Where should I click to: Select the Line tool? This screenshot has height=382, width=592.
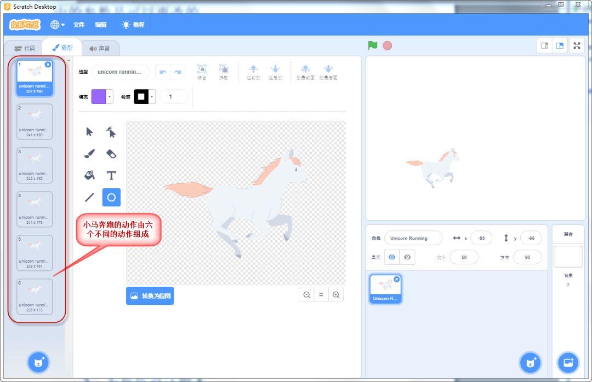89,197
